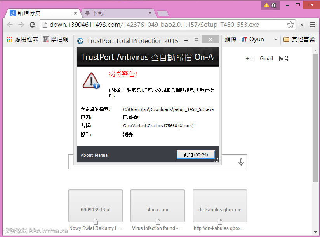This screenshot has height=237, width=320.
Task: Click the 已感染! reason text
Action: [x=131, y=118]
